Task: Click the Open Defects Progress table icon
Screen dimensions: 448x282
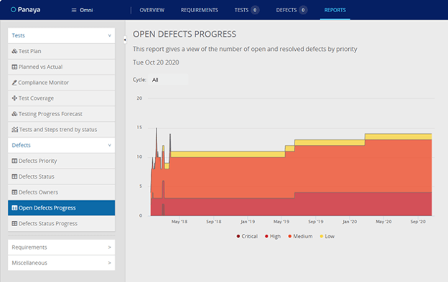Action: [14, 208]
